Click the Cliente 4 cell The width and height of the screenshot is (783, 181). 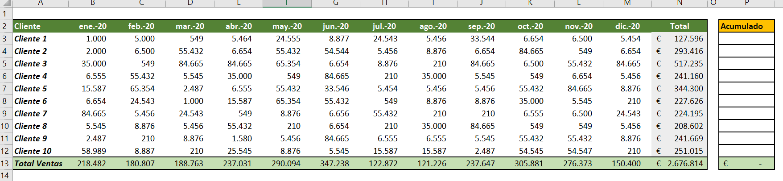click(x=41, y=76)
